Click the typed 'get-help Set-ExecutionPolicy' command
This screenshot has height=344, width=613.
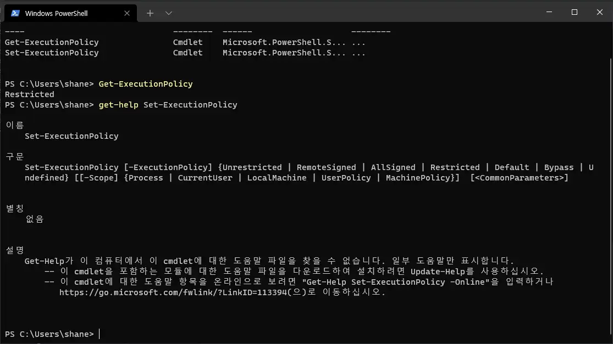coord(168,105)
